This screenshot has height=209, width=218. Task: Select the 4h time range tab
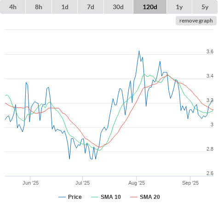point(13,7)
